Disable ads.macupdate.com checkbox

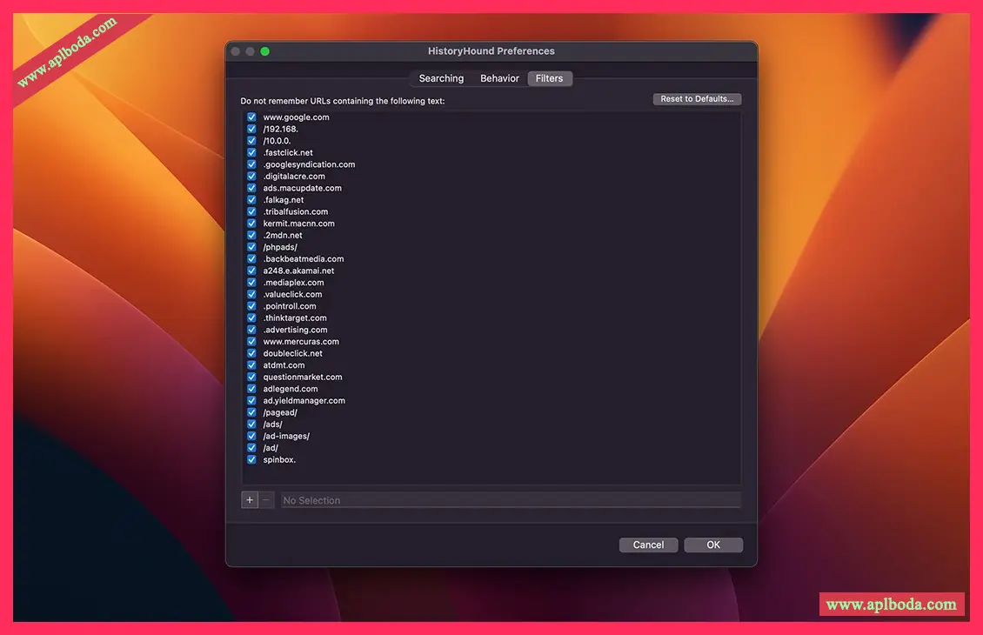point(251,188)
